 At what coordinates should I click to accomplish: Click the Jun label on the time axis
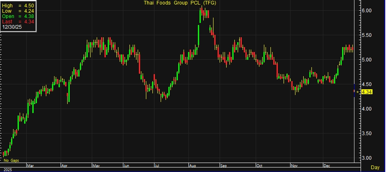(127, 166)
